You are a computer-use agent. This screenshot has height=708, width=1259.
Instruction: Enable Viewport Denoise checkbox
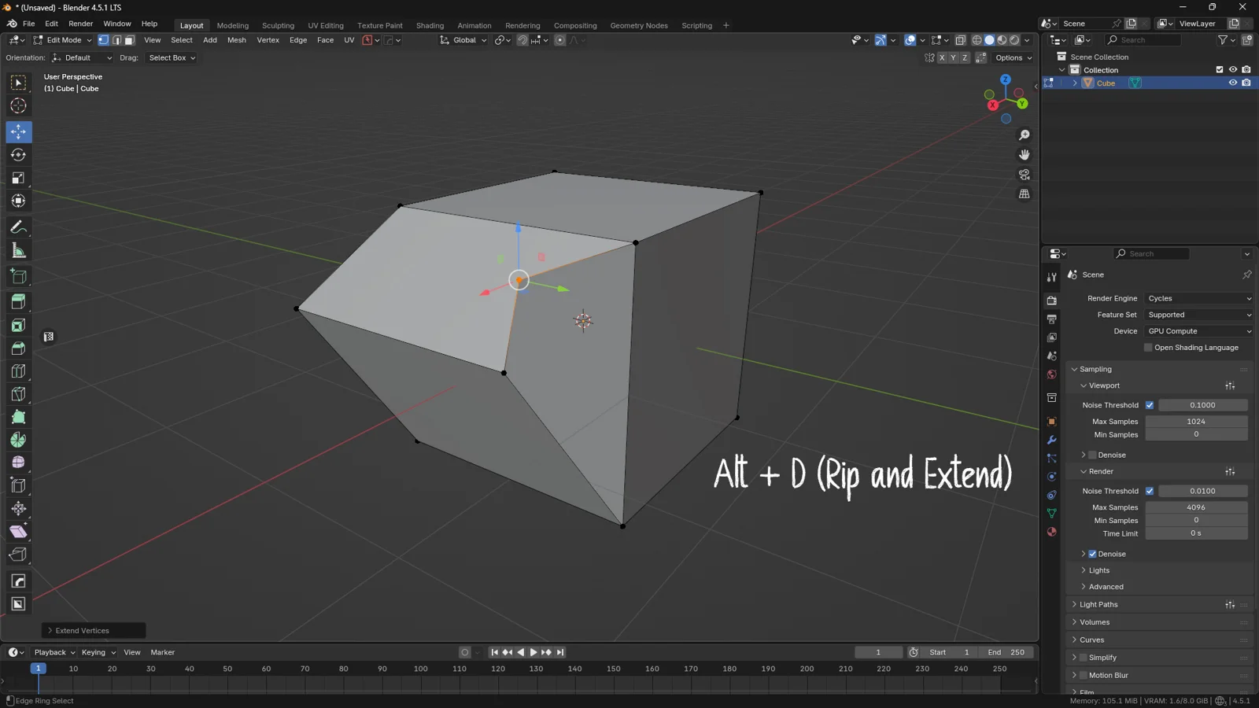[1092, 455]
